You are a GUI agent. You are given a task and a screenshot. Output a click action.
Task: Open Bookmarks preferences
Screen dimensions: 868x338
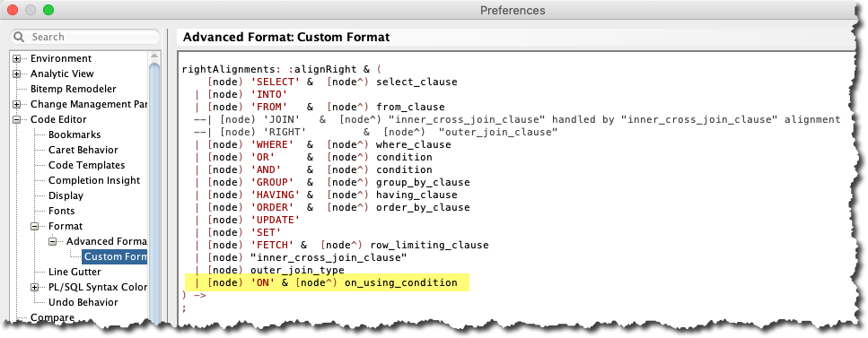(75, 135)
